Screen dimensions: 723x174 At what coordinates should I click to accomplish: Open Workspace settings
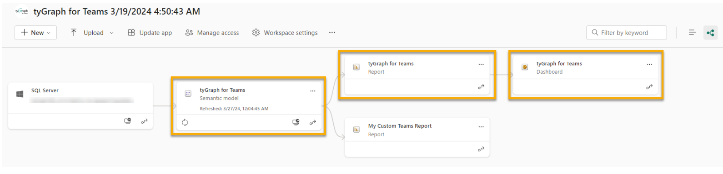click(x=285, y=33)
